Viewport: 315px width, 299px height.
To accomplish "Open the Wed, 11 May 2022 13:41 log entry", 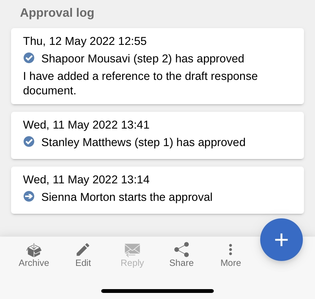I will (x=86, y=125).
